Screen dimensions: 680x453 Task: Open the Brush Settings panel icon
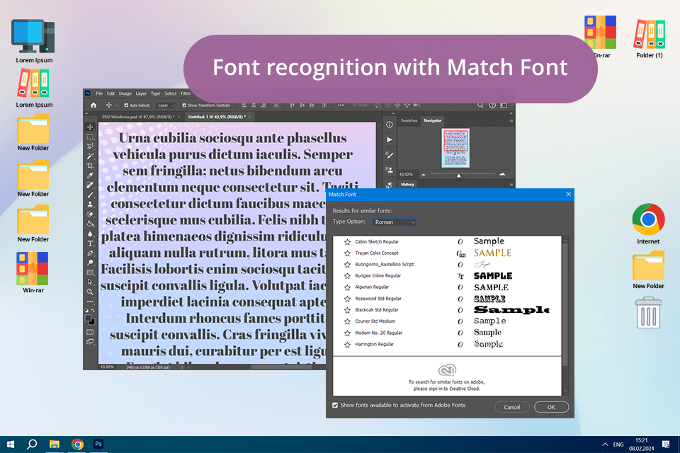tap(390, 155)
